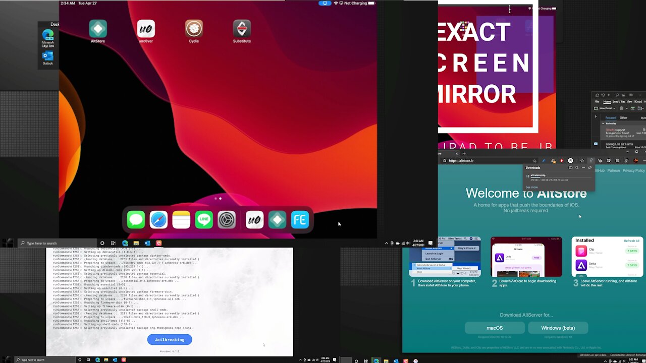
Task: Open Settings gear in iPad dock
Action: (x=227, y=220)
